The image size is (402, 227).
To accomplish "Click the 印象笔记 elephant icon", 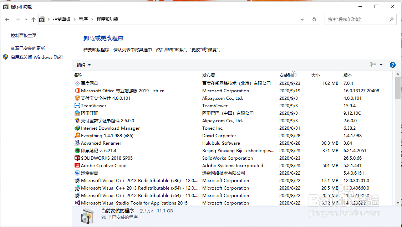I will pyautogui.click(x=77, y=150).
